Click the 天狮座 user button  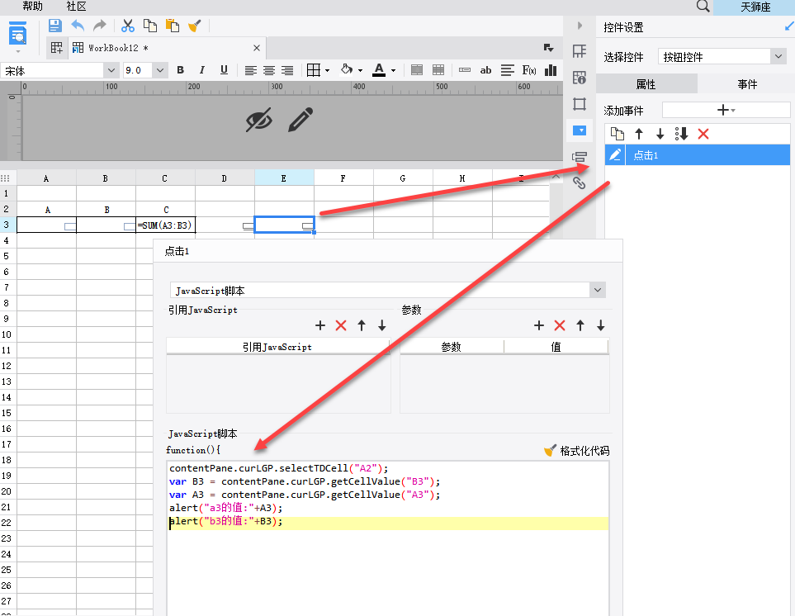[755, 7]
